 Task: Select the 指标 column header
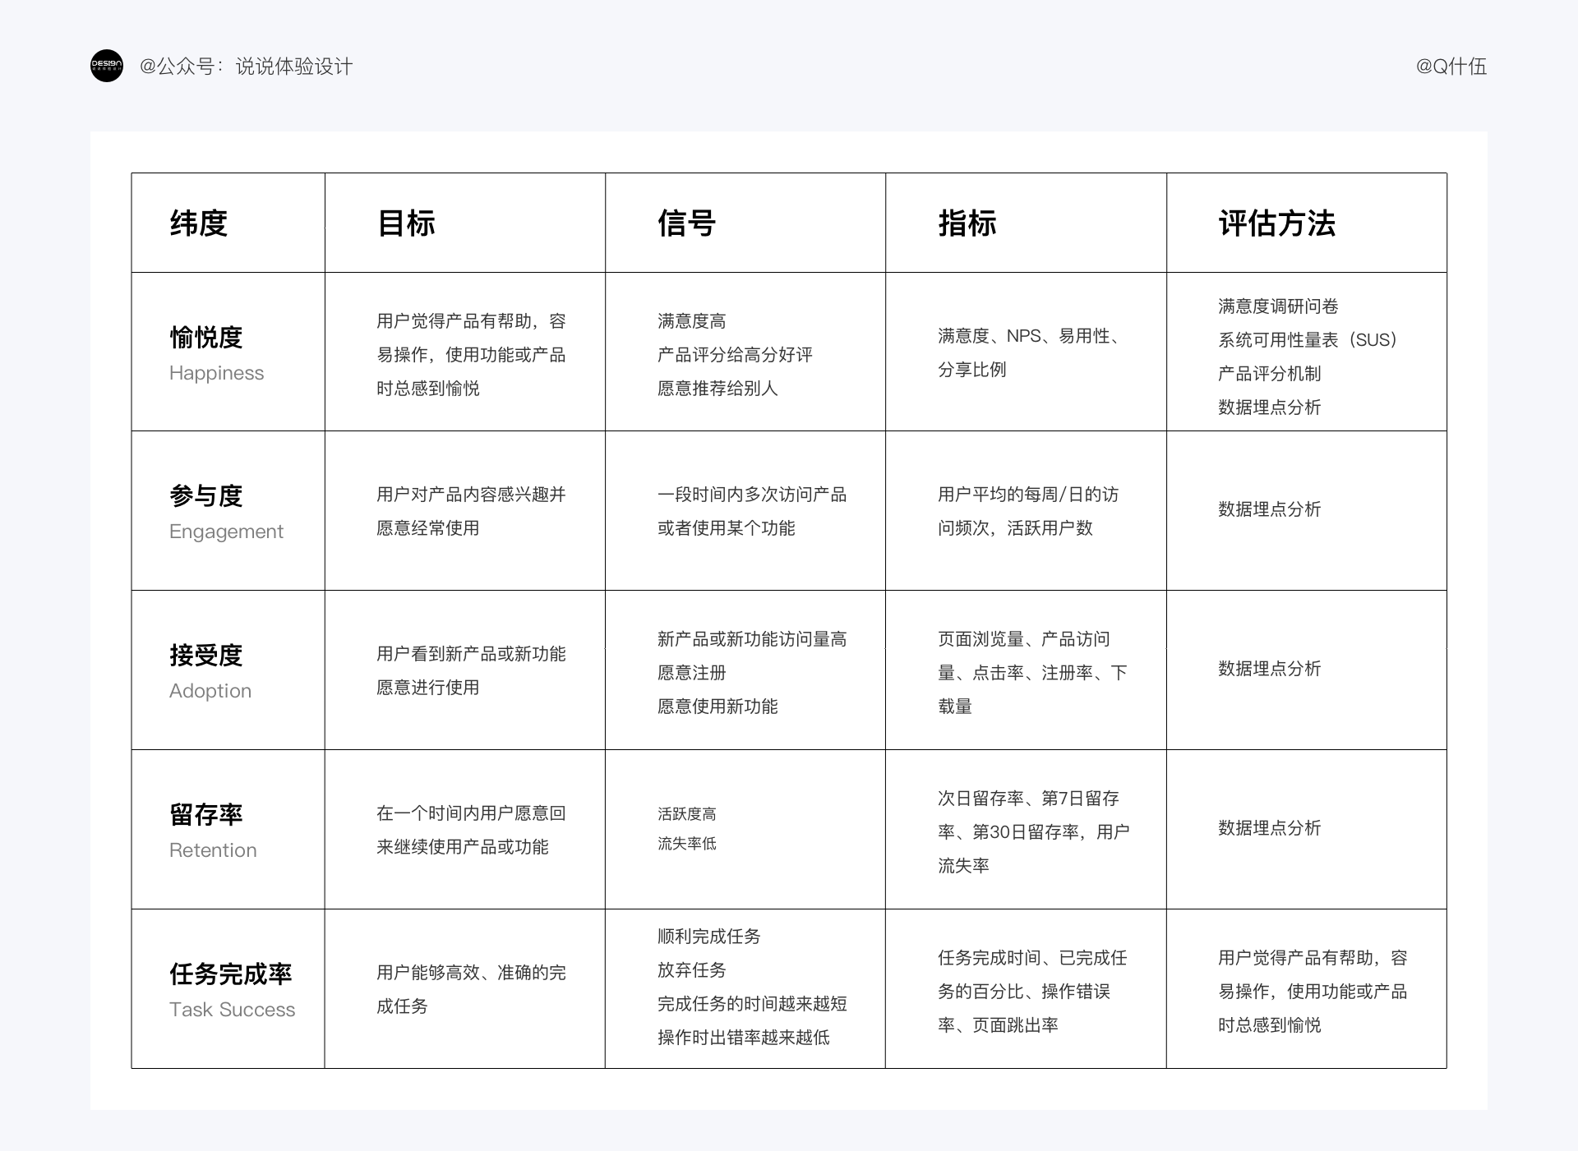tap(967, 223)
